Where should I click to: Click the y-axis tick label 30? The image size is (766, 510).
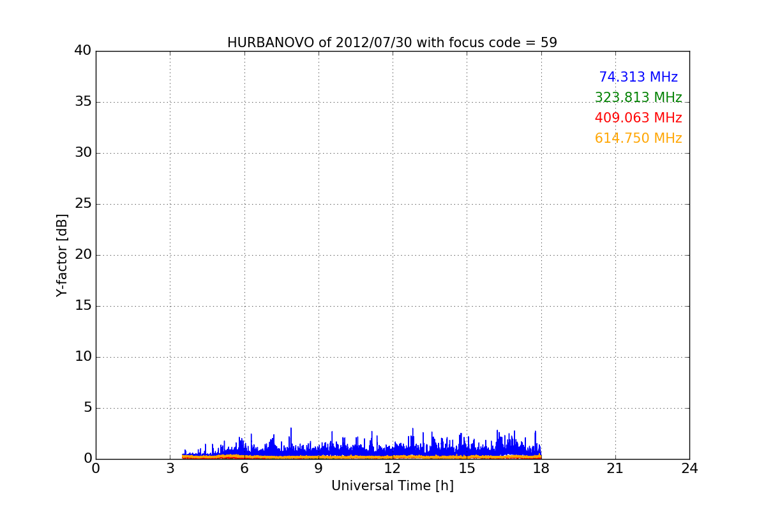pos(83,153)
